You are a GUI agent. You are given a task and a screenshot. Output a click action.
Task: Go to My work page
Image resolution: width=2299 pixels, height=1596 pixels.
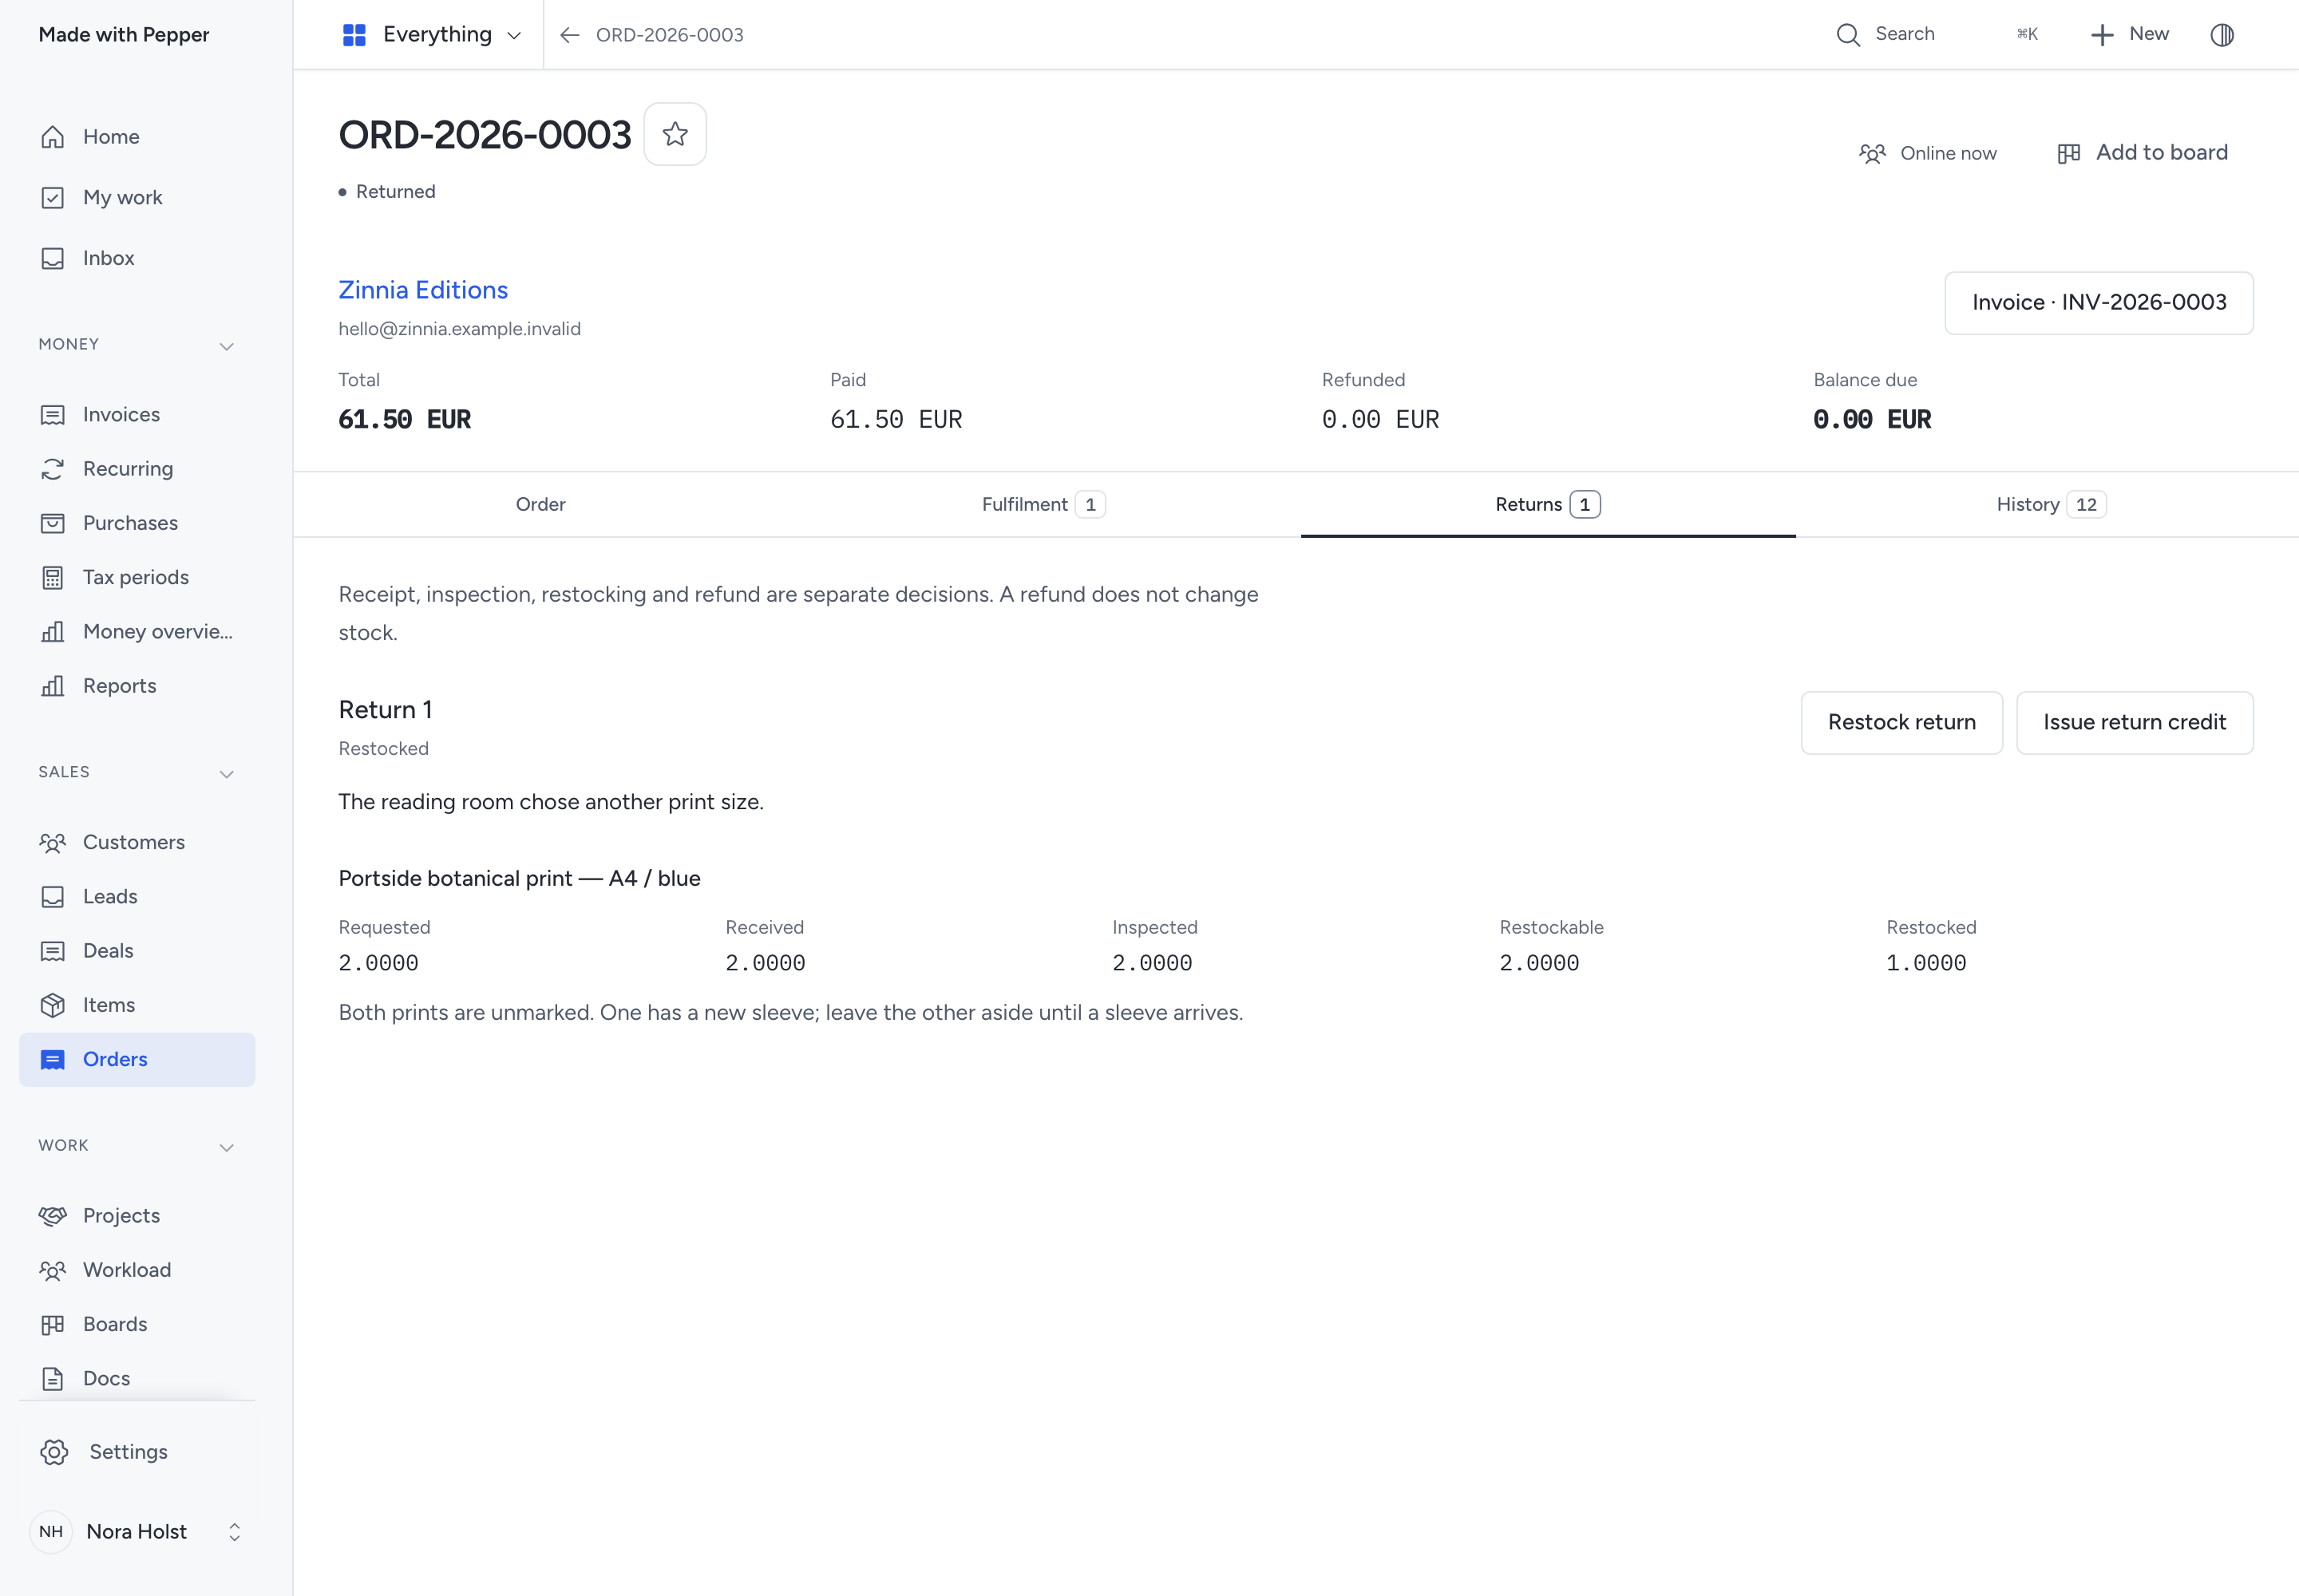pos(137,197)
